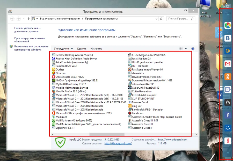233x161 pixels.
Task: Click the Windows components shield icon
Action: (11, 47)
